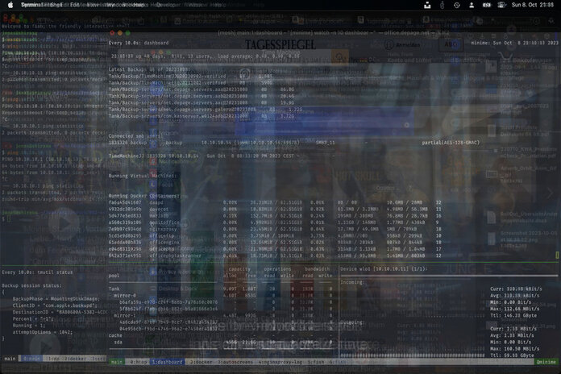Image resolution: width=561 pixels, height=374 pixels.
Task: Click 'Max: 112.68 MBit/s' value
Action: 514,309
